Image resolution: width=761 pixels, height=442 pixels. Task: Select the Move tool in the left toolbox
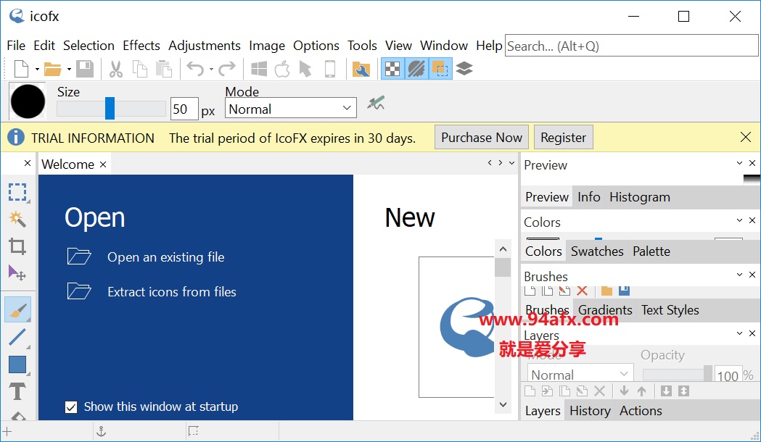click(17, 273)
